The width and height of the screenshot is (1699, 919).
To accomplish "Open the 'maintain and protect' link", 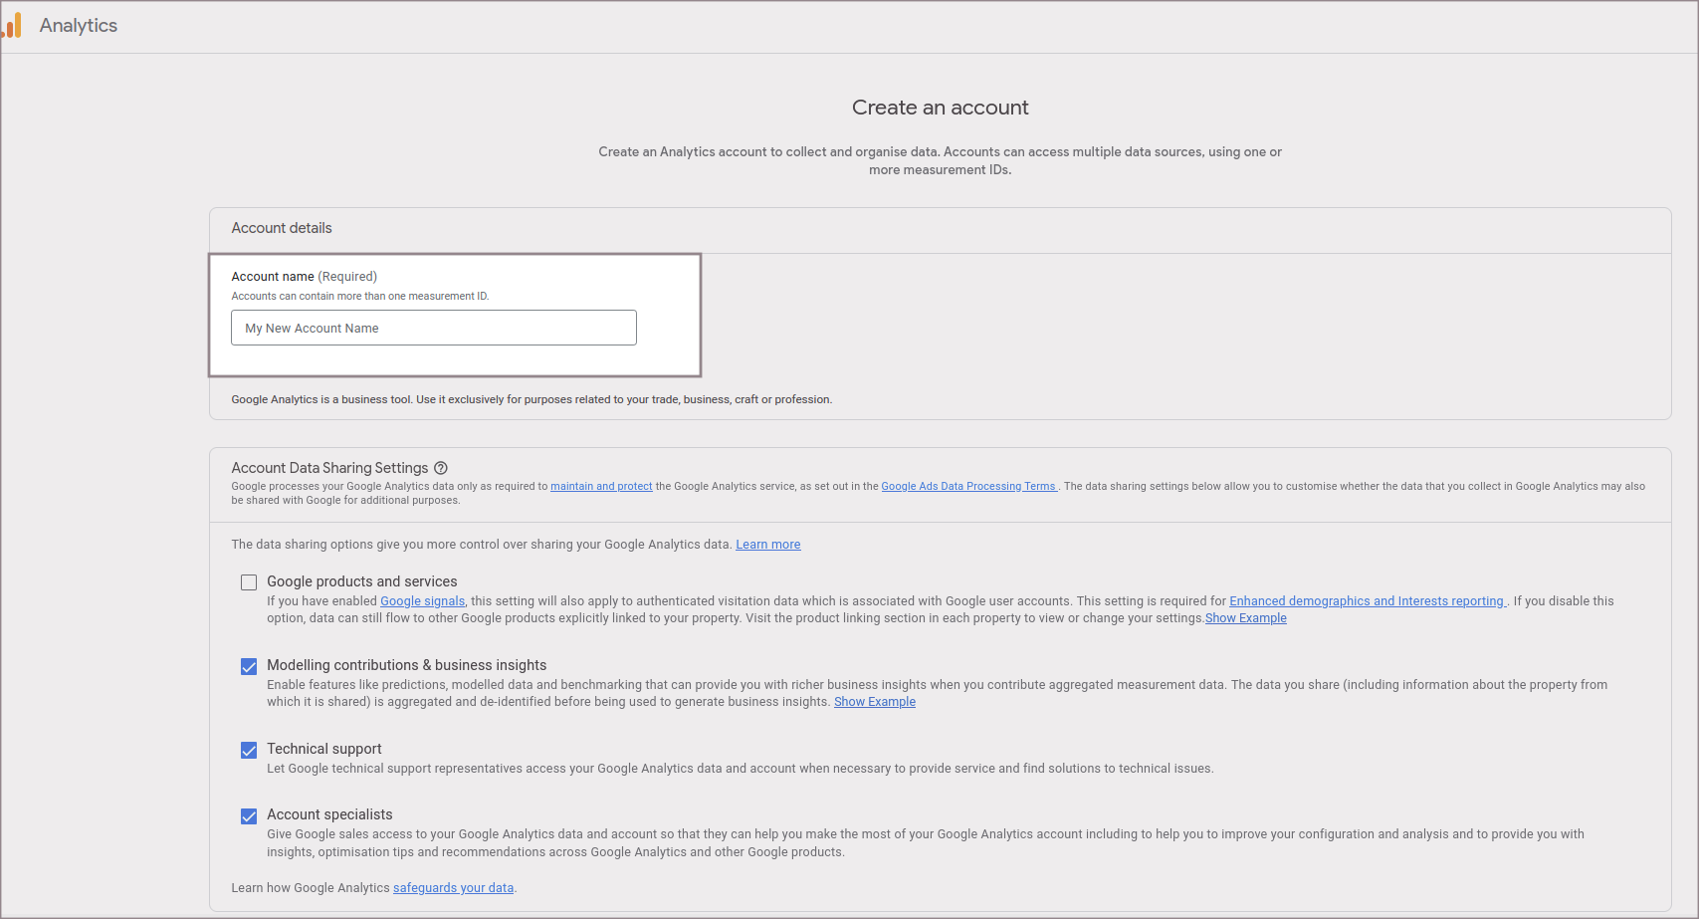I will [601, 487].
